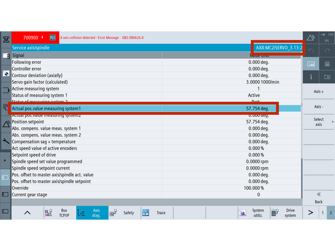The width and height of the screenshot is (335, 251).
Task: Select the middle screen layout icon in sidebar
Action: 5,194
